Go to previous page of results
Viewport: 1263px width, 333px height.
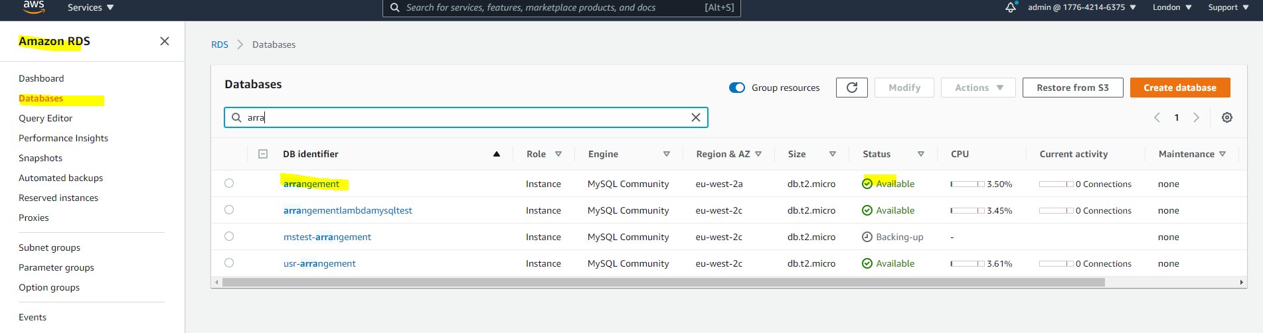1157,117
